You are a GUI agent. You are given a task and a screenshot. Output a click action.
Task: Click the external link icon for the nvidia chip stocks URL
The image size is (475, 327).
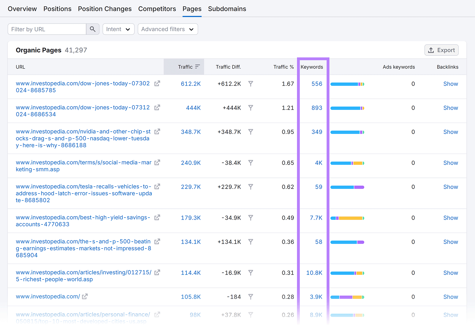point(157,131)
